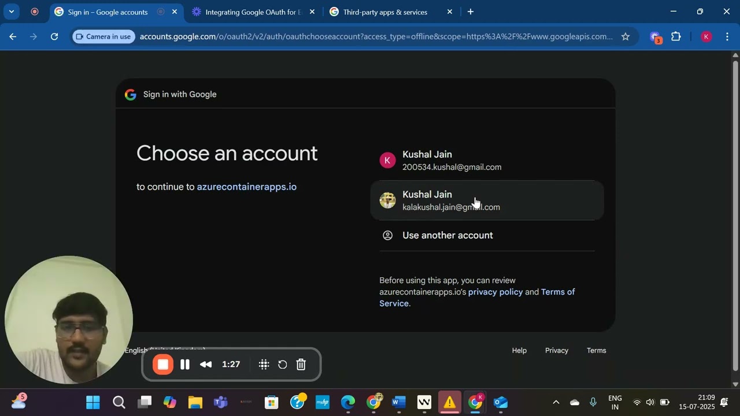The width and height of the screenshot is (740, 416).
Task: Open the weather widget on taskbar
Action: tap(18, 401)
